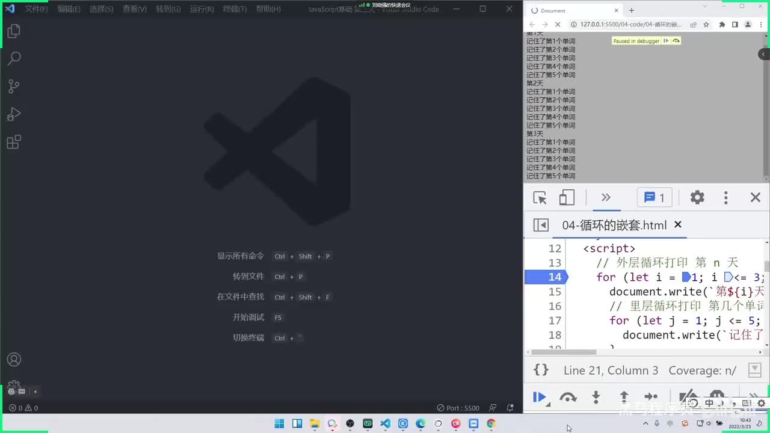Screen dimensions: 770x433
Task: Open a new Chrome tab
Action: [x=631, y=10]
